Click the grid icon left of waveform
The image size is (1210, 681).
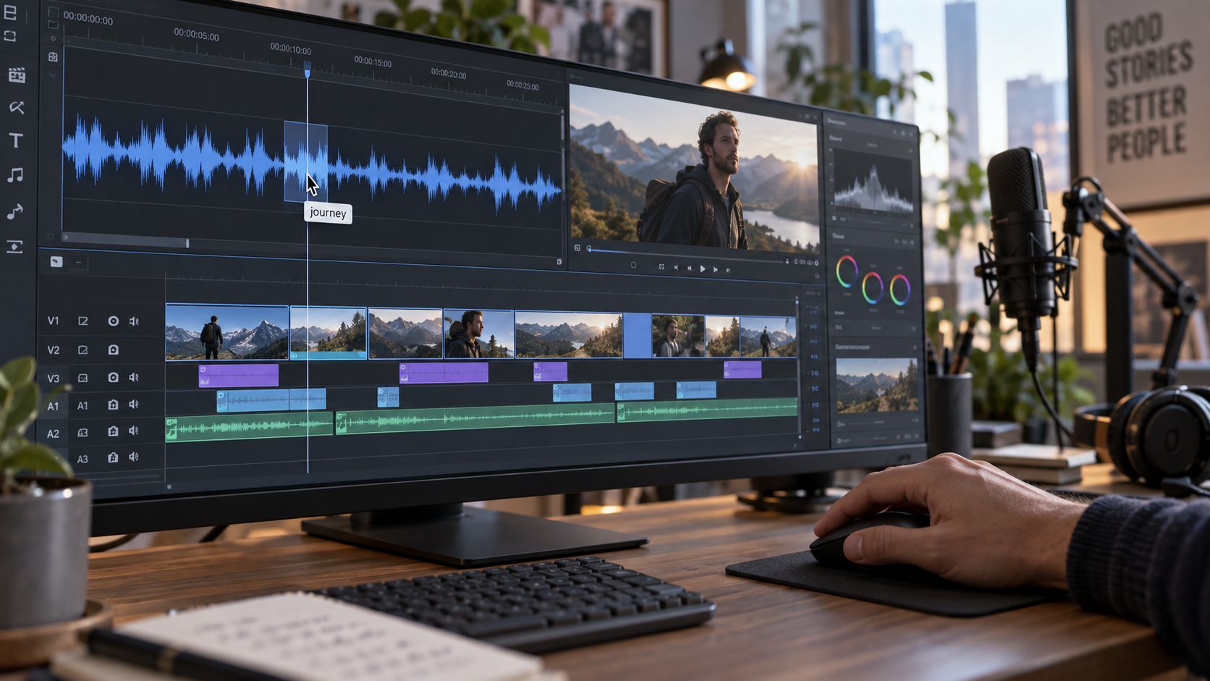click(53, 56)
